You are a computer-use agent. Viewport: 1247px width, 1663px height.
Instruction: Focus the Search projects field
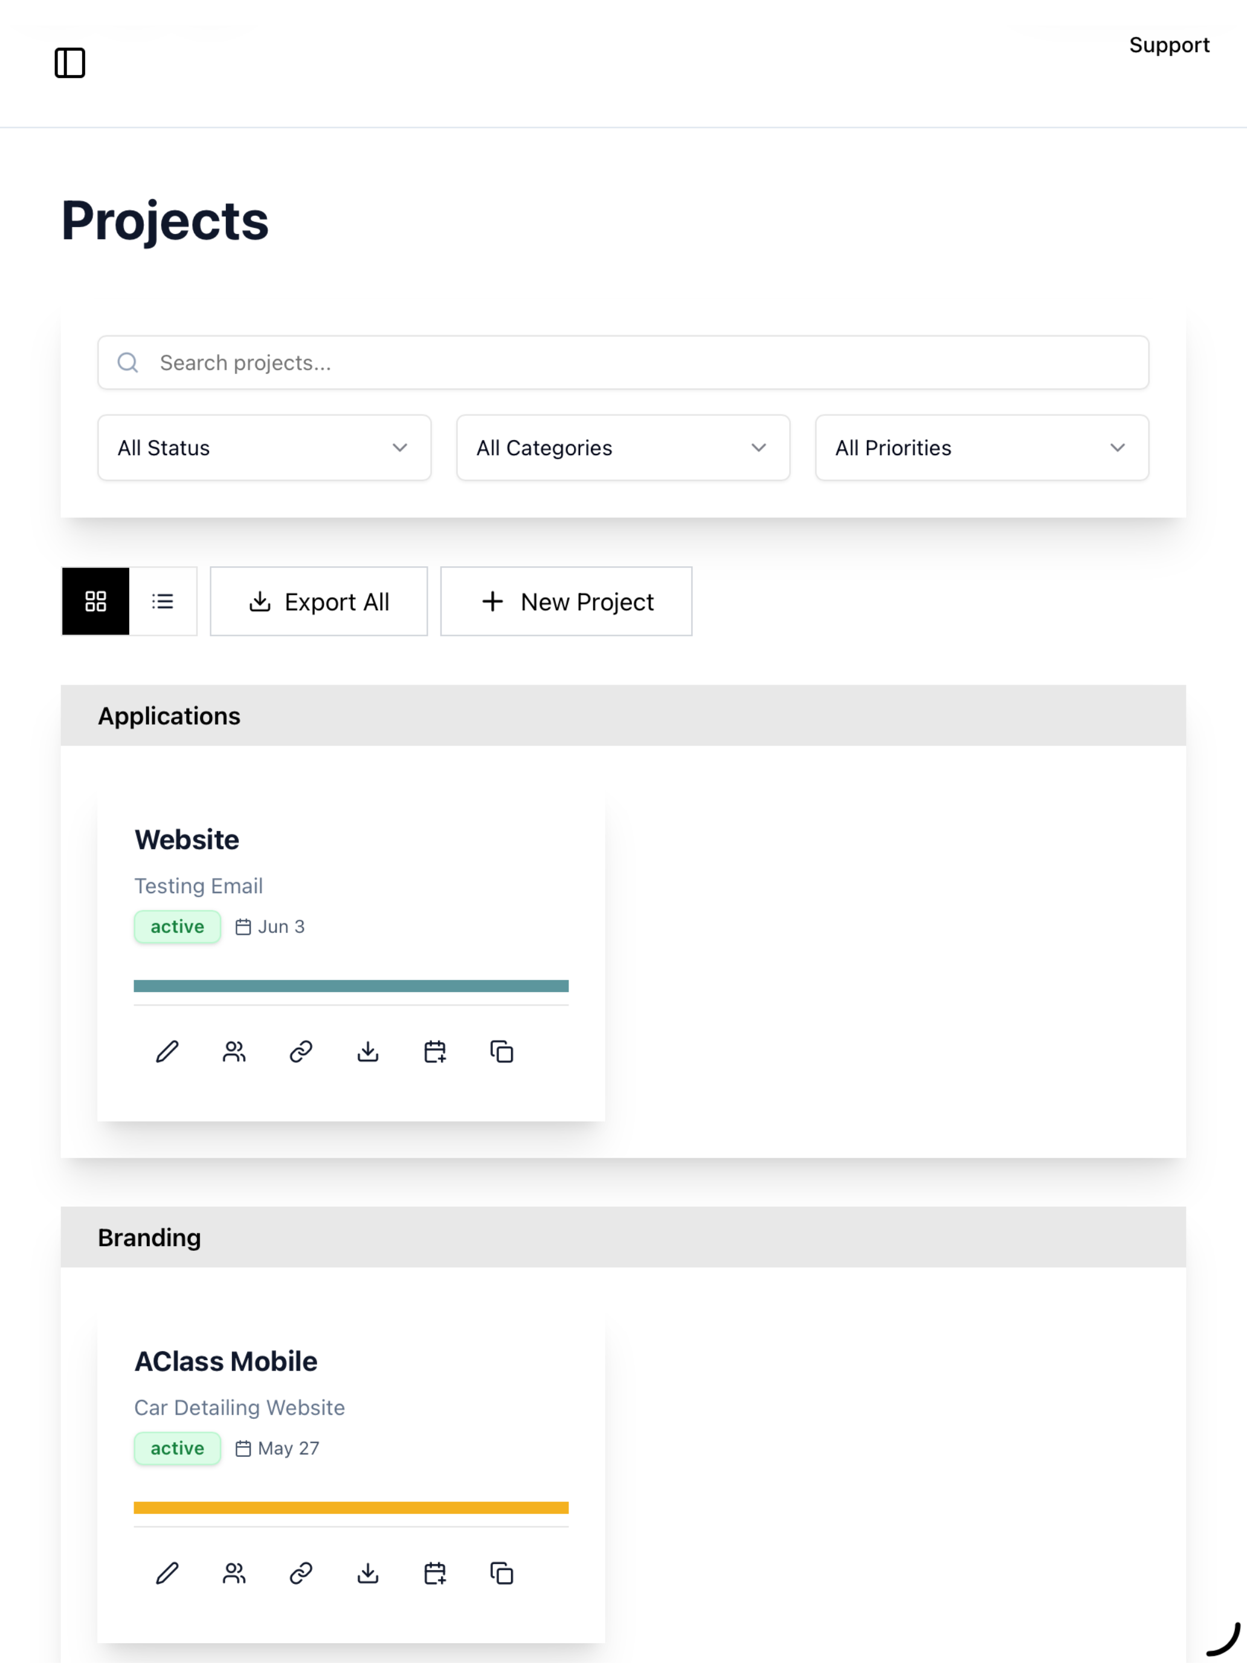(x=623, y=363)
